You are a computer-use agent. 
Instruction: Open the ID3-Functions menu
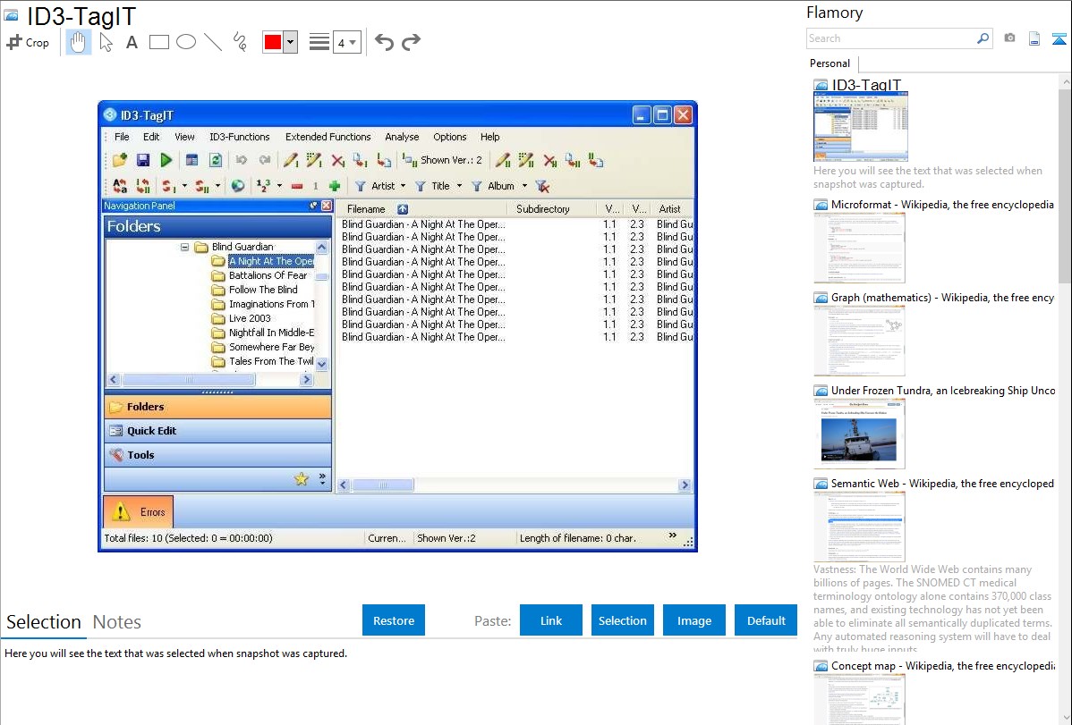(x=239, y=137)
